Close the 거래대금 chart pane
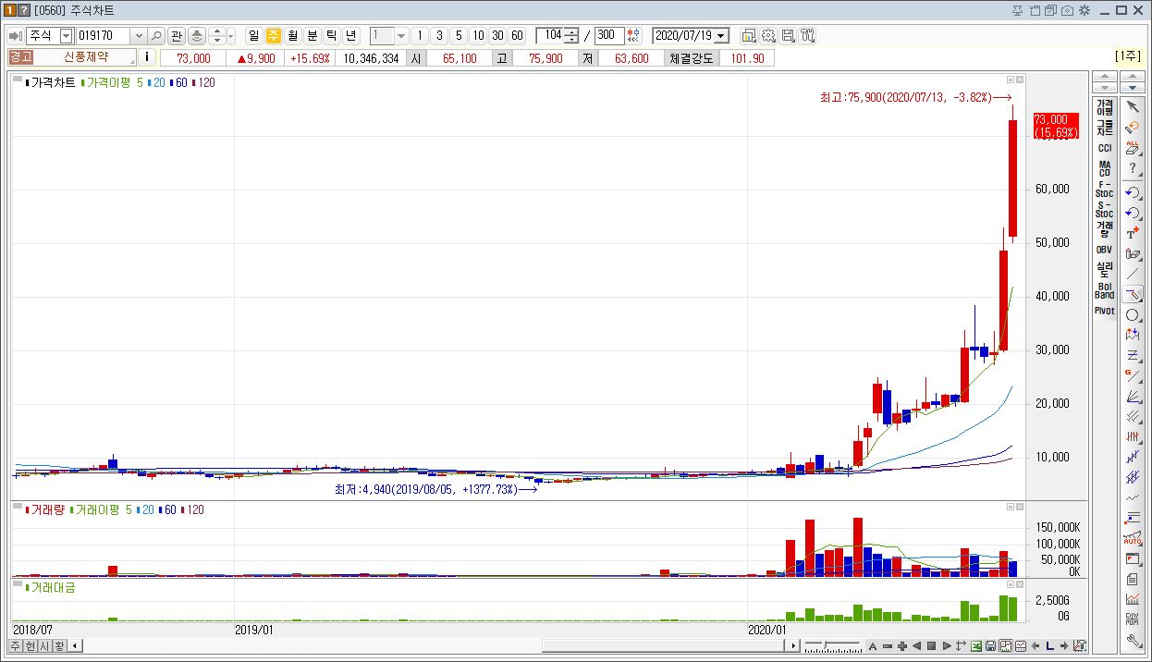 point(1021,584)
